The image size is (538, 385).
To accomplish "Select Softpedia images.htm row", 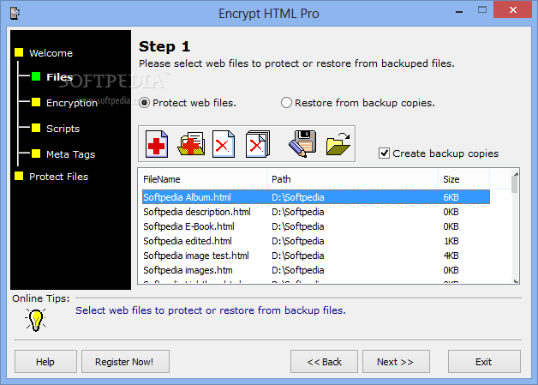I will coord(315,270).
